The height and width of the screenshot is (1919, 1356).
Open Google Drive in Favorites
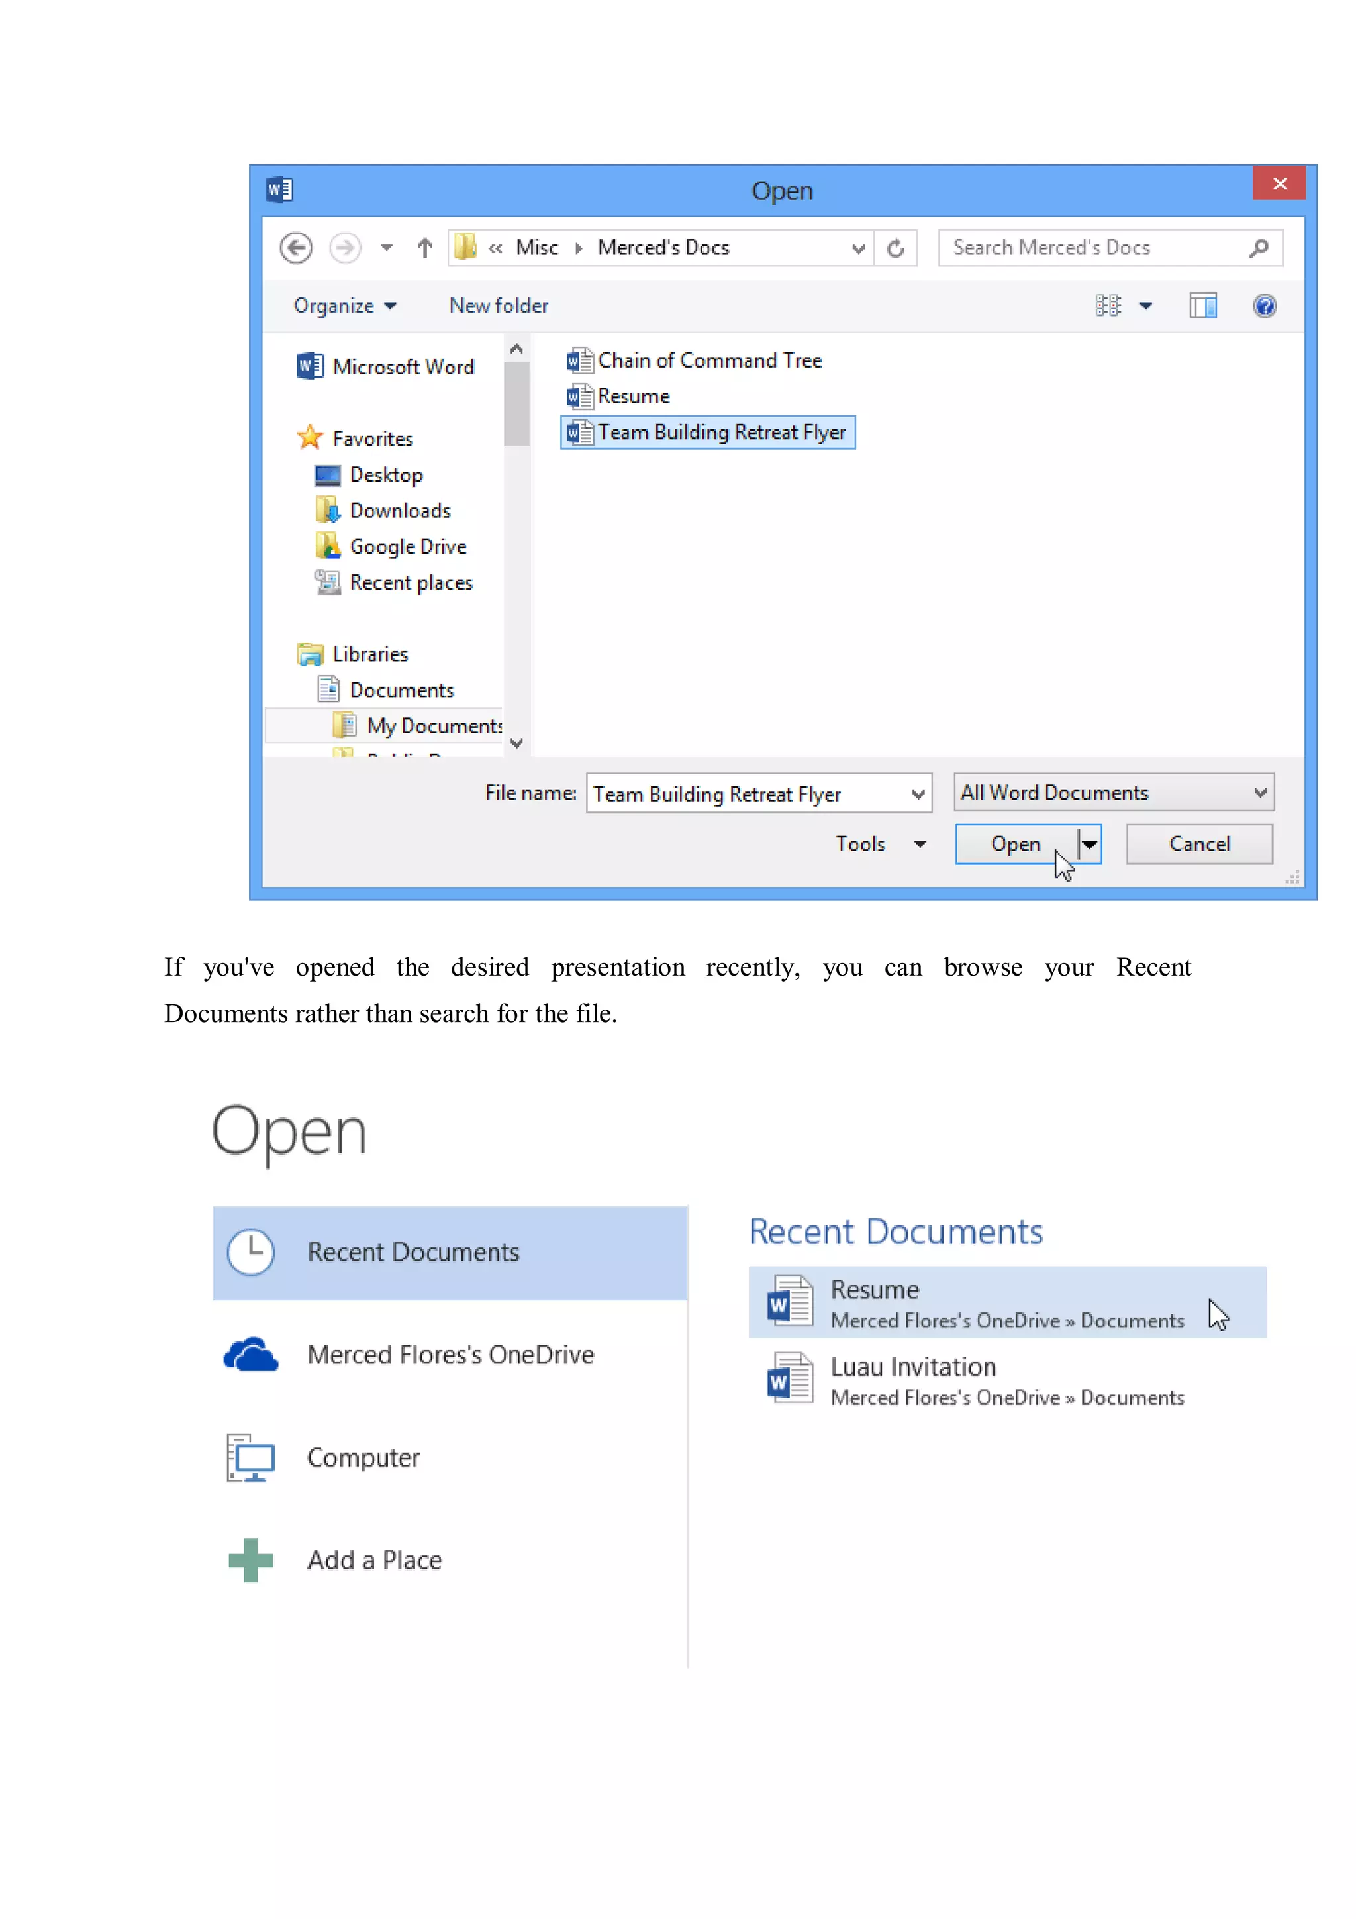(390, 546)
